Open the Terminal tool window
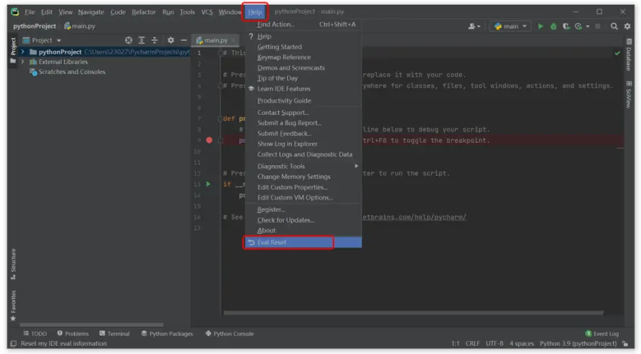641x354 pixels. click(114, 334)
